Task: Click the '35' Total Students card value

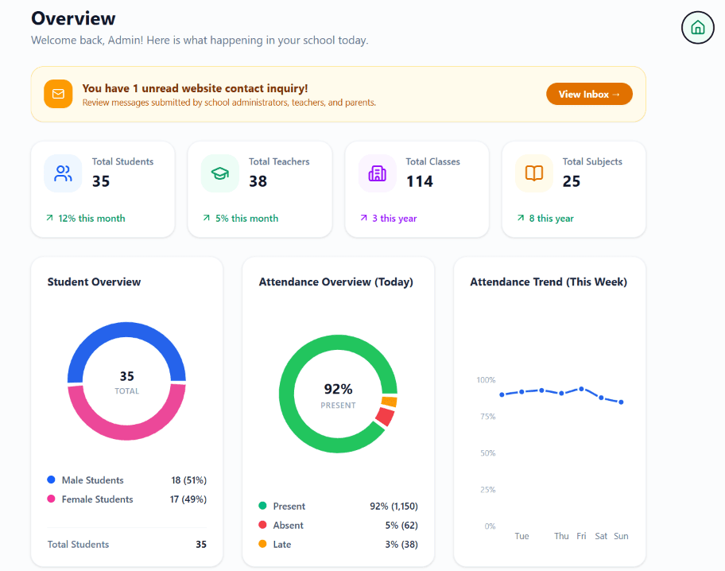Action: click(101, 181)
